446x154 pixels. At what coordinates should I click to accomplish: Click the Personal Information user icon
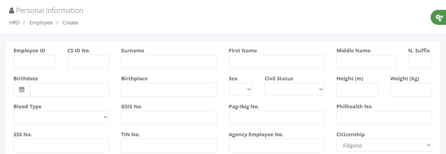tap(11, 11)
